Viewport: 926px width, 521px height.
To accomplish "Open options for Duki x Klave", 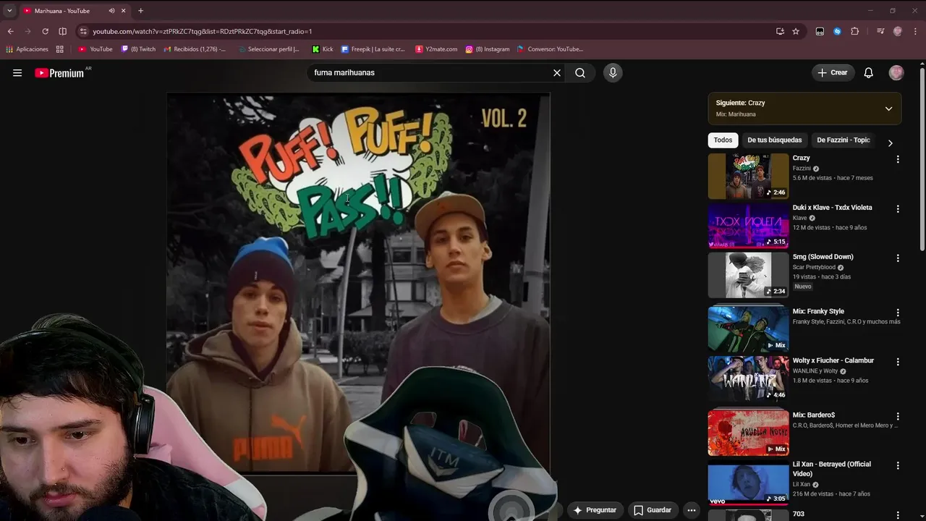I will [x=898, y=208].
